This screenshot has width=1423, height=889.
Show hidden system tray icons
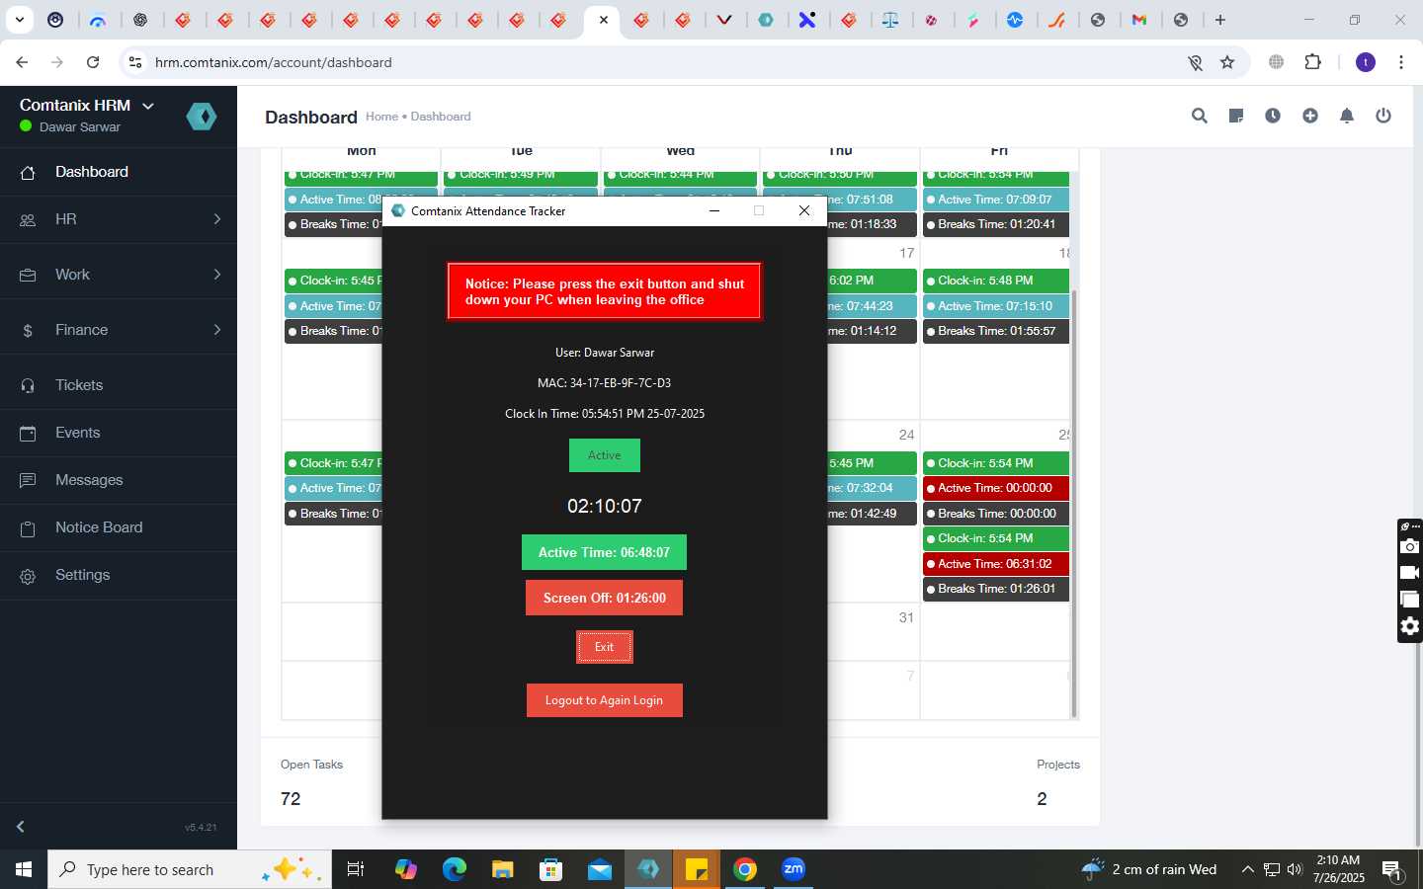tap(1247, 869)
